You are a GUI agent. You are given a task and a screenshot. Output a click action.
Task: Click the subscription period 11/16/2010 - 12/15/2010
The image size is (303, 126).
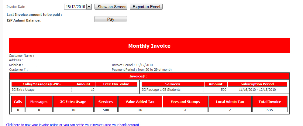pyautogui.click(x=257, y=90)
